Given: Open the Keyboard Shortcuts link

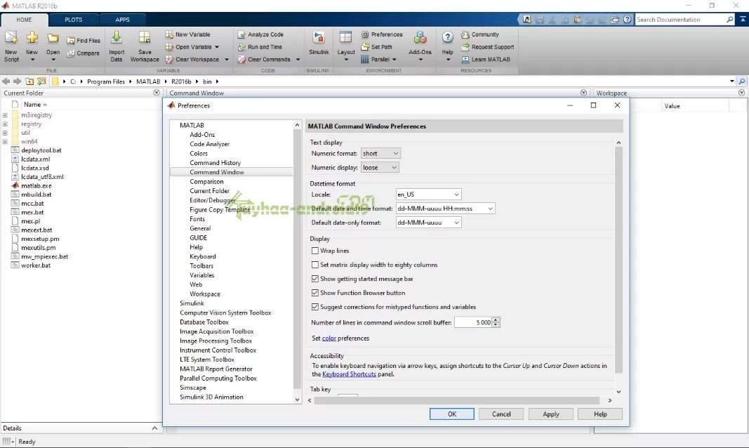Looking at the screenshot, I should [349, 374].
